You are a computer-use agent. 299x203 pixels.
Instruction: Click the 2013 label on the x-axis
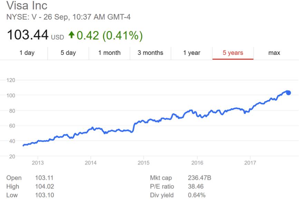pyautogui.click(x=38, y=163)
